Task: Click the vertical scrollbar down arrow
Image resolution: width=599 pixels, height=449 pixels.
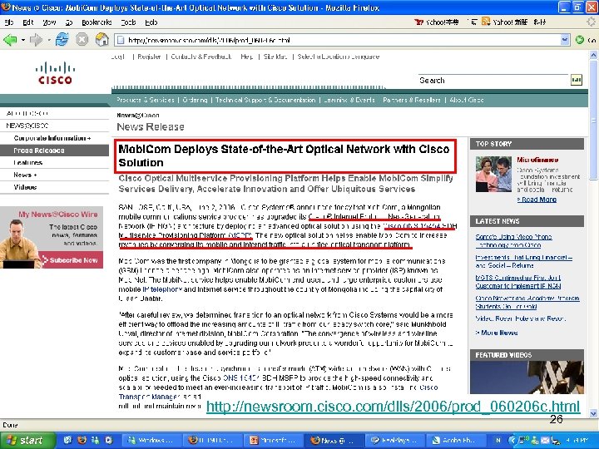Action: 593,413
